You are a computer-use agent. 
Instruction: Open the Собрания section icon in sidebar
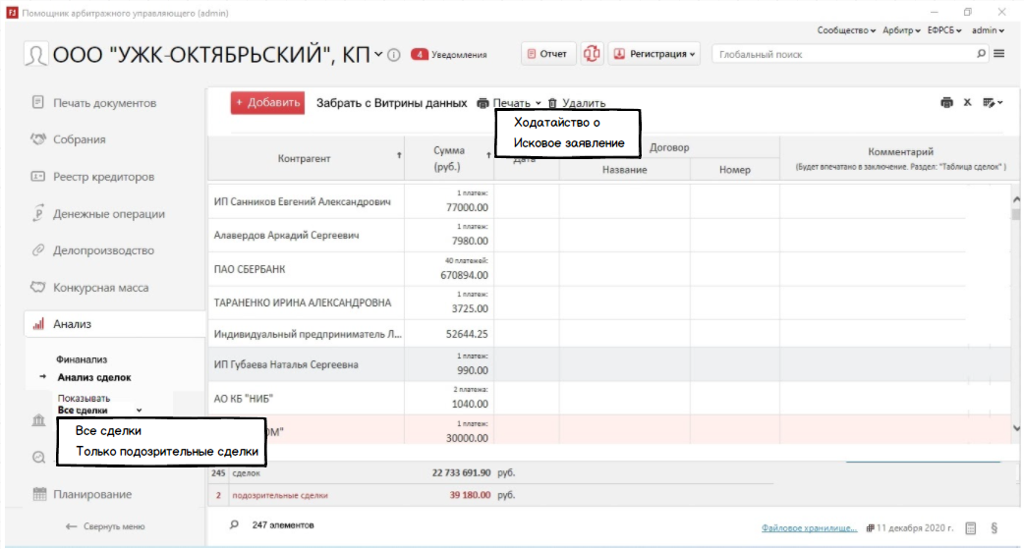click(x=37, y=139)
